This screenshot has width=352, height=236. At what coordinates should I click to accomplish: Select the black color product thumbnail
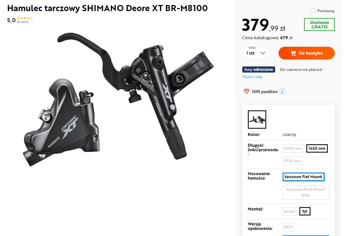pos(257,119)
